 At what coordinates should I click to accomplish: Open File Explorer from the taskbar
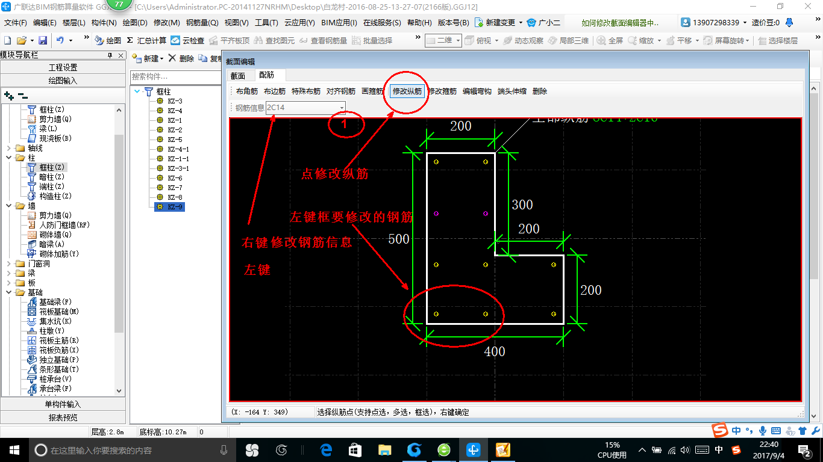(384, 450)
